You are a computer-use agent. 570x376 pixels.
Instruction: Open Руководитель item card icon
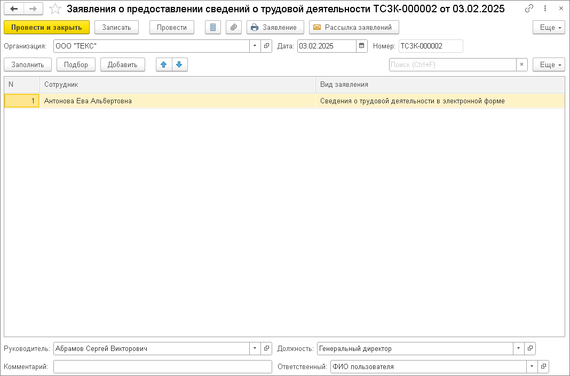266,348
